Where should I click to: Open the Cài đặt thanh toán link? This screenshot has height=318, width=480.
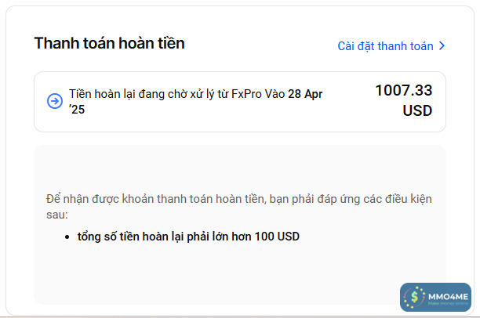(385, 46)
